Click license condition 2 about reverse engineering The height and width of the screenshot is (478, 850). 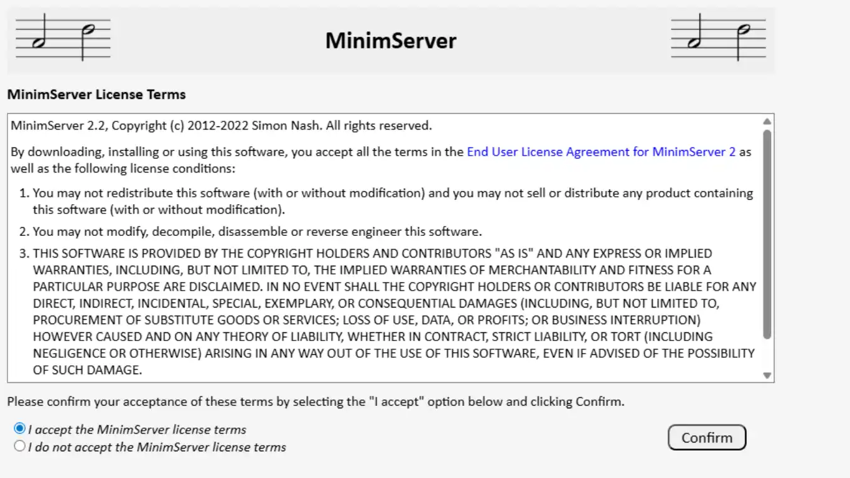(x=257, y=232)
